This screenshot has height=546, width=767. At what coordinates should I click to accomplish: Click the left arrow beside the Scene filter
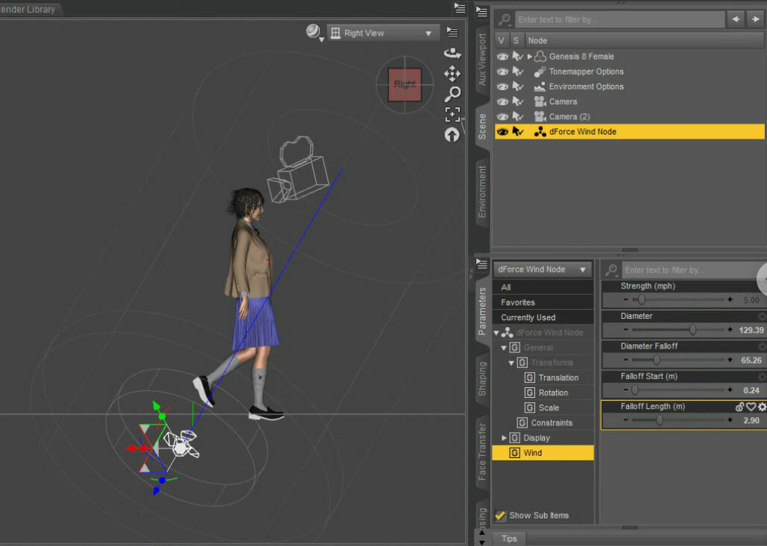point(736,19)
